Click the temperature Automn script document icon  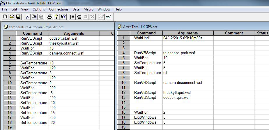6,27
